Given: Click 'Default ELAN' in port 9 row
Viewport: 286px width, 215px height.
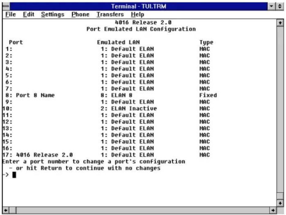Looking at the screenshot, I should [x=133, y=102].
